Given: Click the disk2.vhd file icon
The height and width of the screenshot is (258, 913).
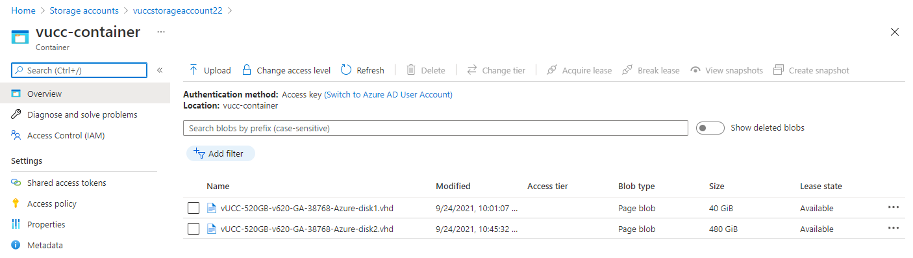Looking at the screenshot, I should (211, 229).
